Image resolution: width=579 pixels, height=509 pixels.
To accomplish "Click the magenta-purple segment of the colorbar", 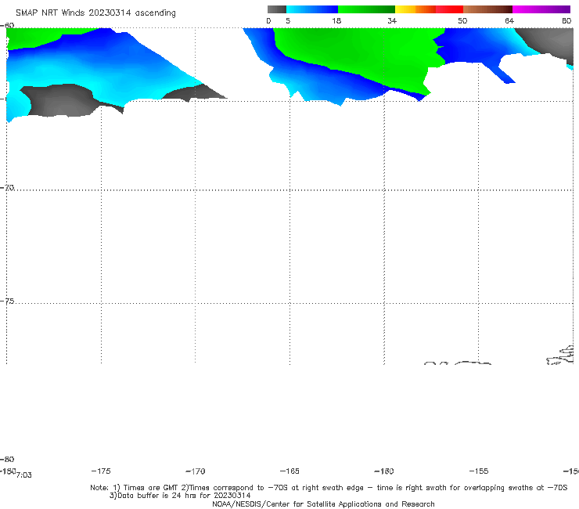I will pyautogui.click(x=541, y=9).
